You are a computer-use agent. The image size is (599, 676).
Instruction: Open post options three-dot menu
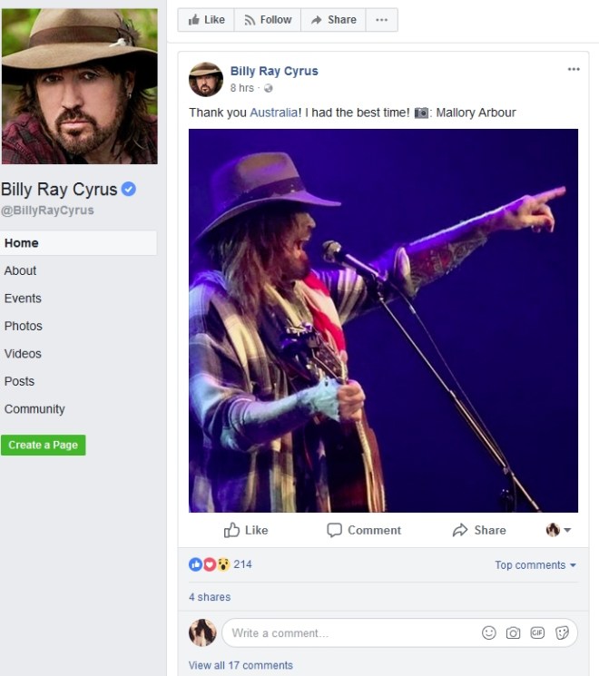[x=574, y=70]
